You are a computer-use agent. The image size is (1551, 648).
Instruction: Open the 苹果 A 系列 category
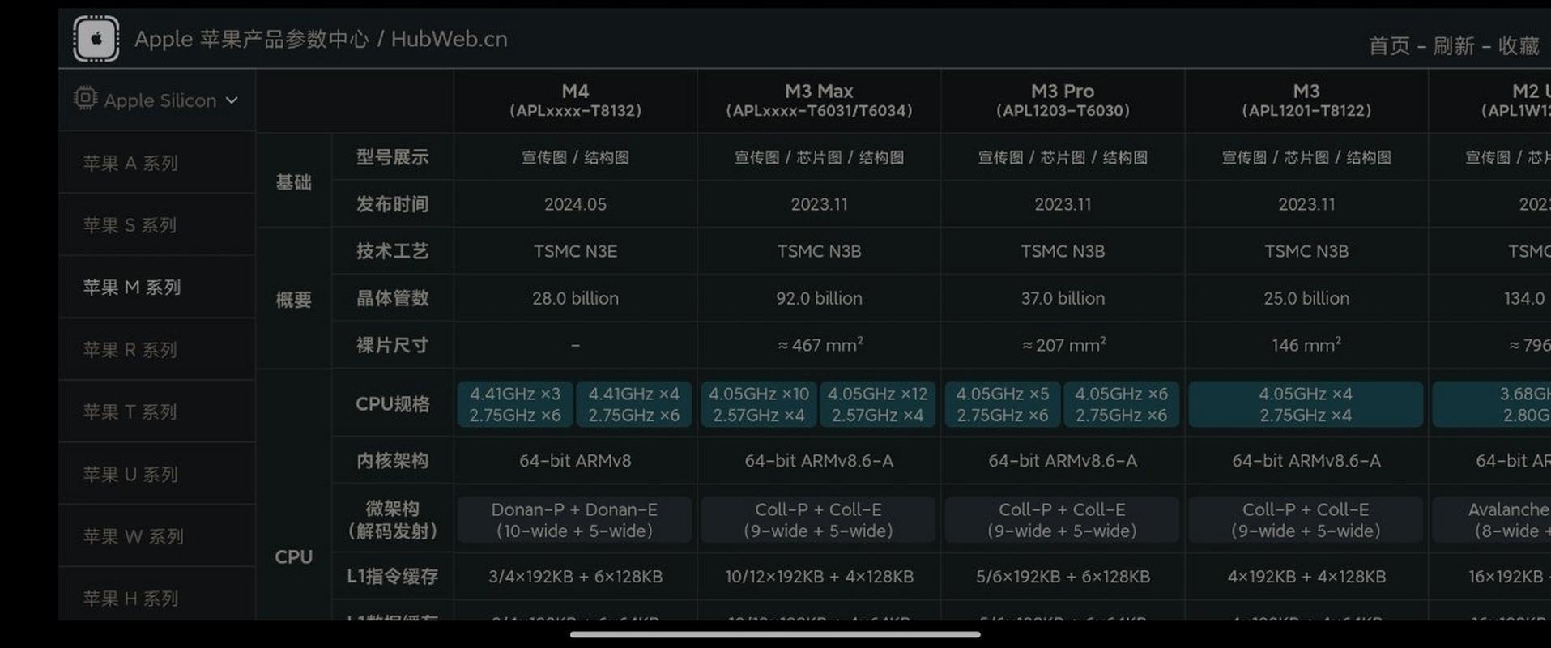[130, 163]
